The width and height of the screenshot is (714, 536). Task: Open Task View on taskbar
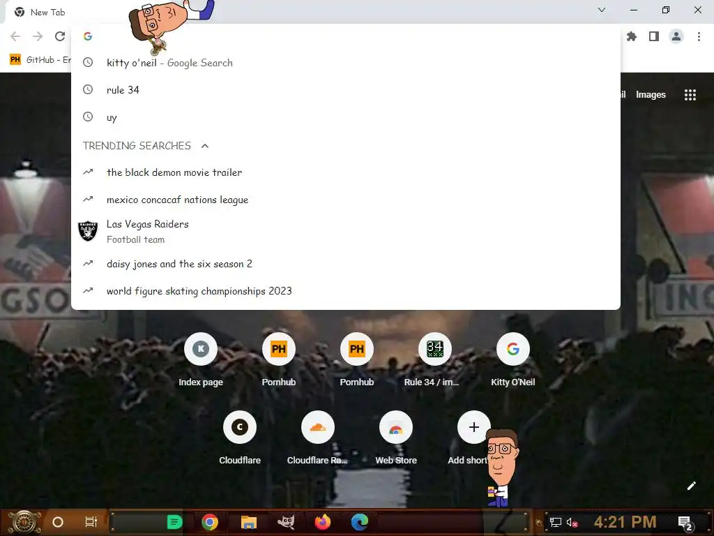[91, 522]
